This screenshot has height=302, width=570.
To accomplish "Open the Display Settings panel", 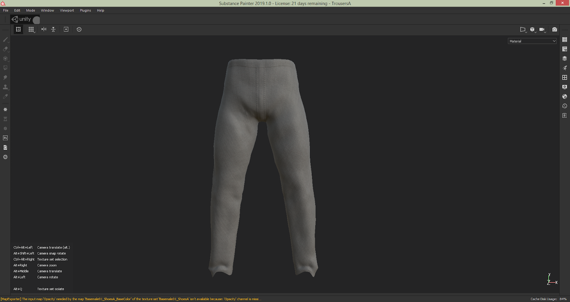I will pos(565,87).
